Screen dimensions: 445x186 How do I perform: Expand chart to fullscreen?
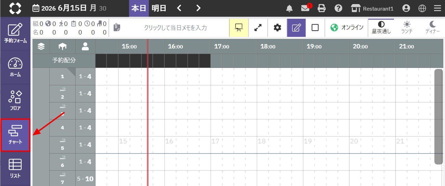click(x=258, y=28)
